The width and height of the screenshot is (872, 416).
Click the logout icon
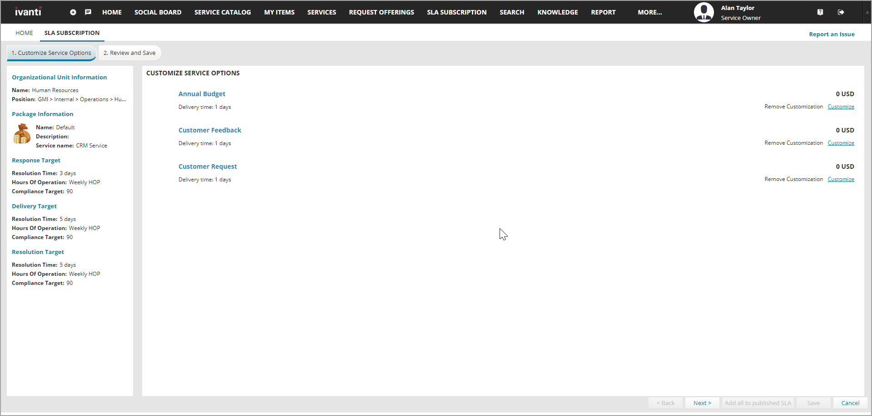(x=841, y=12)
